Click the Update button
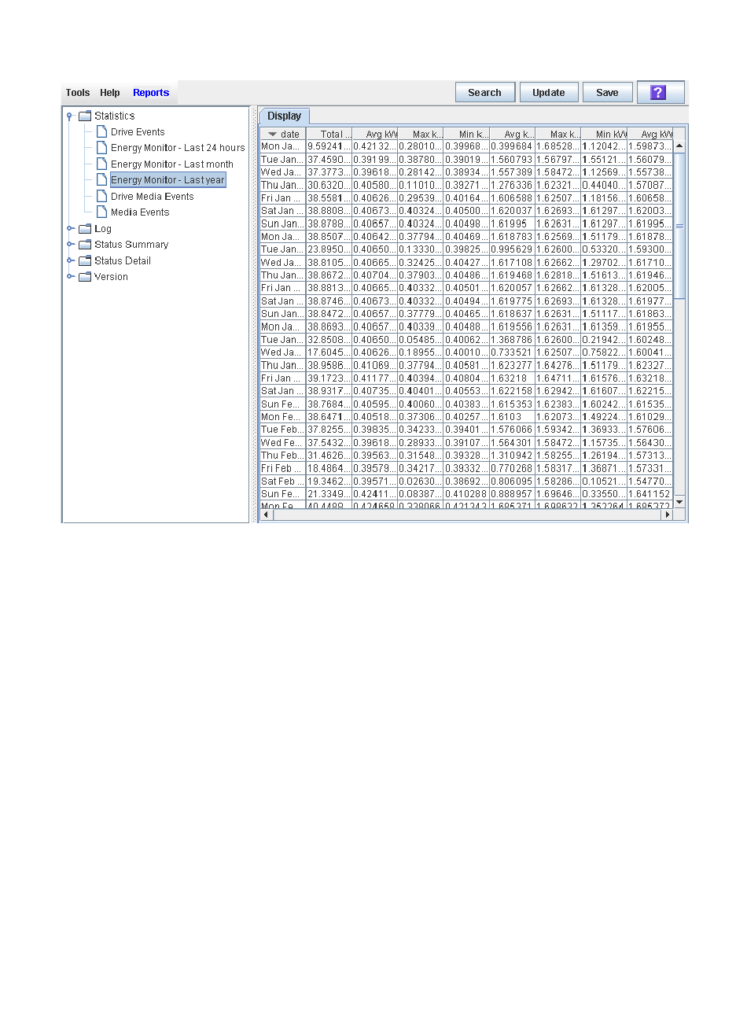The width and height of the screenshot is (747, 1022). tap(549, 93)
